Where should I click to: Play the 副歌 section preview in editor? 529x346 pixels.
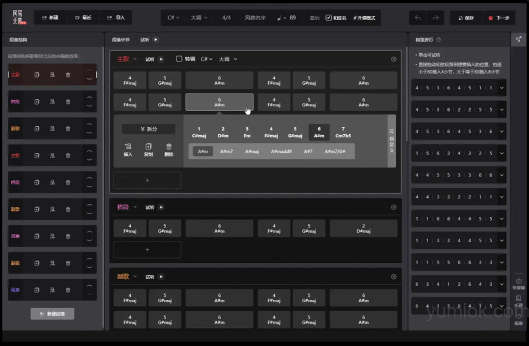pos(161,277)
